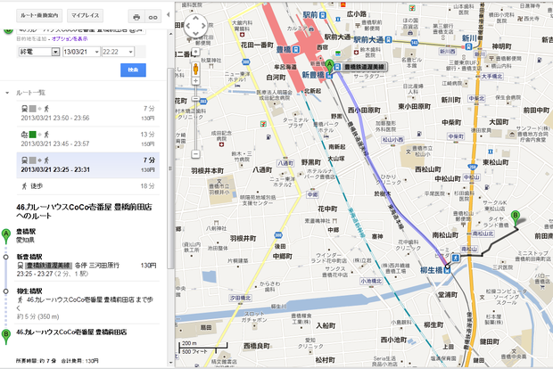Screen dimensions: 553x369
Task: Click the blue 検索 search button
Action: click(133, 70)
